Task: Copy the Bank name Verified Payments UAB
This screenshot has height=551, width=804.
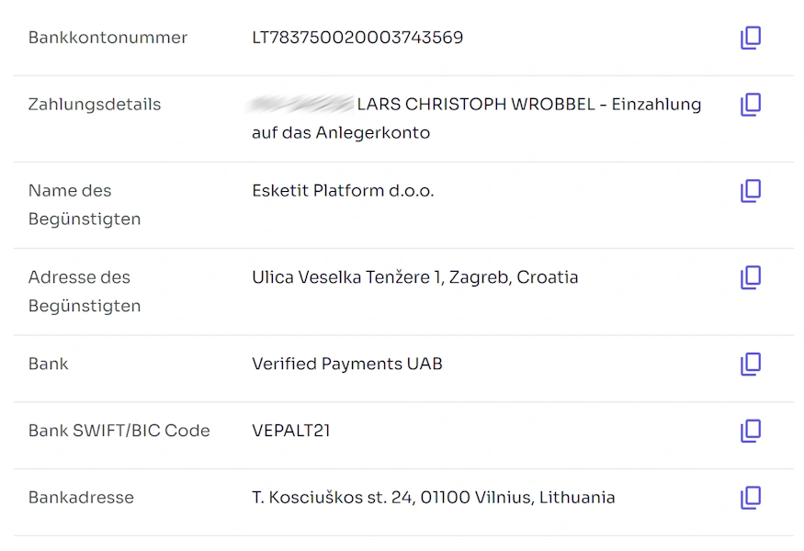Action: (751, 365)
